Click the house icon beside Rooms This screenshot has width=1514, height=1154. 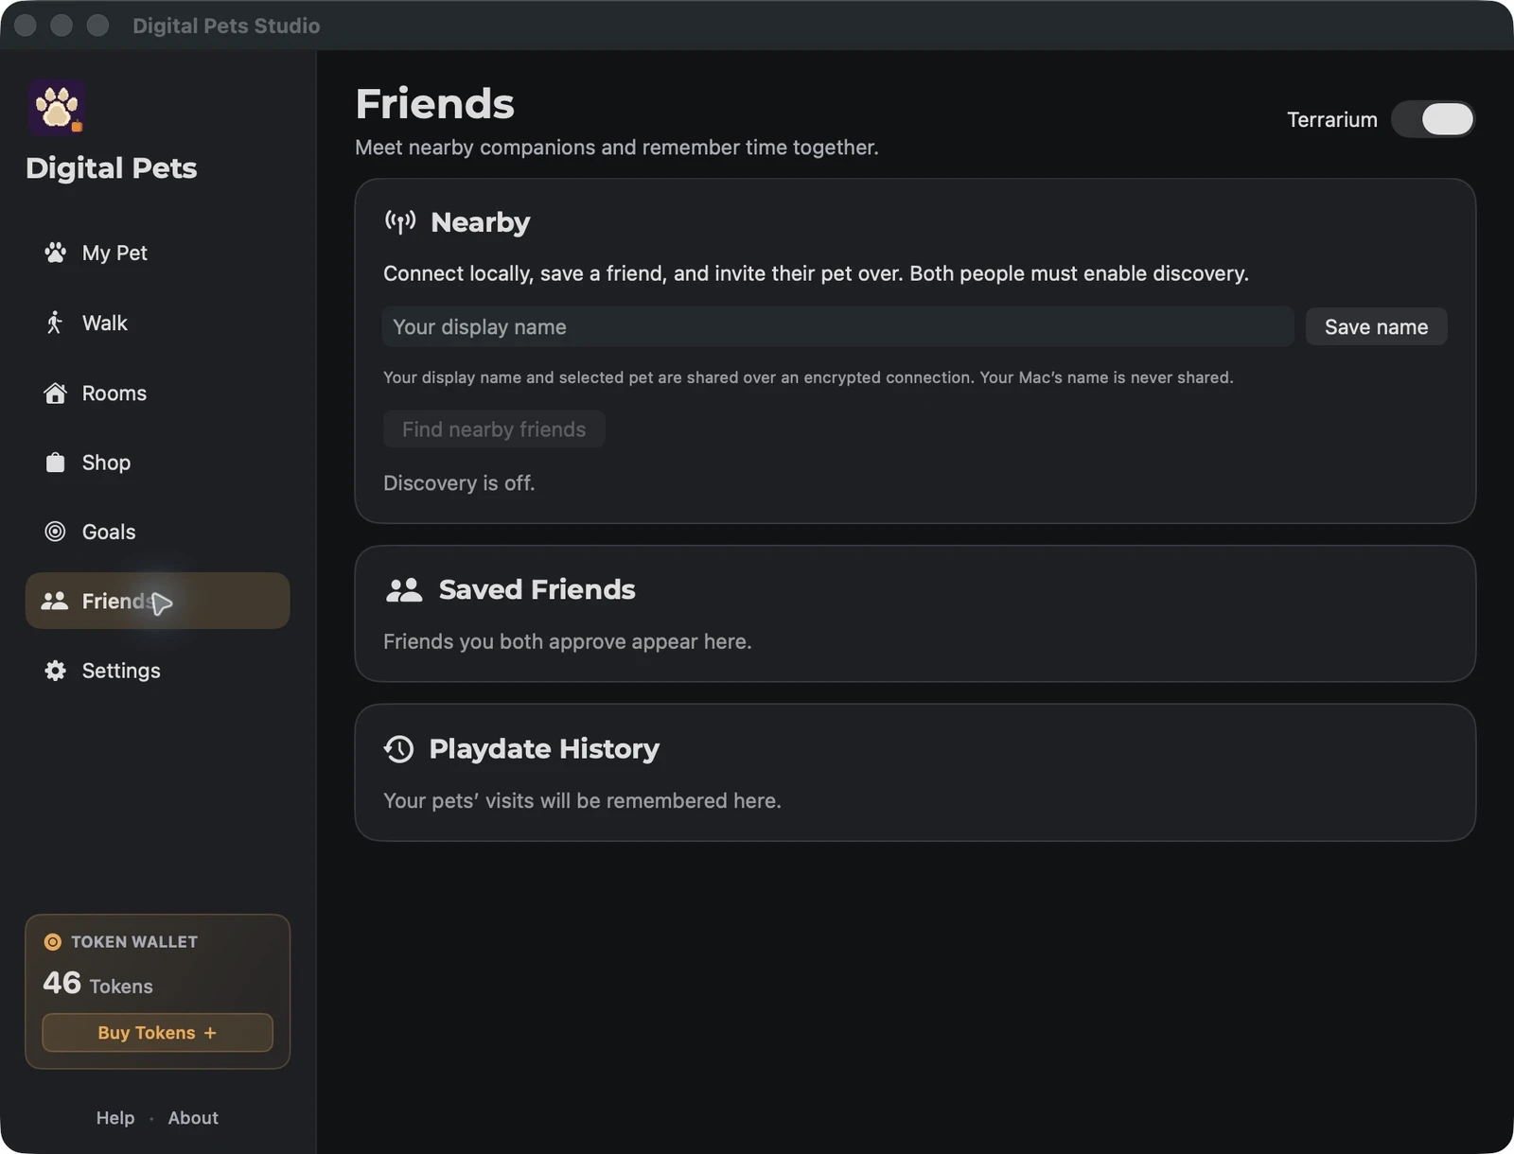point(56,393)
